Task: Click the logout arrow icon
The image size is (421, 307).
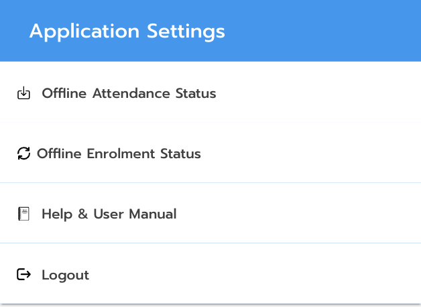Action: (23, 274)
